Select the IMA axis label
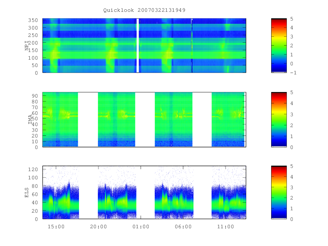The width and height of the screenshot is (328, 246). (30, 120)
